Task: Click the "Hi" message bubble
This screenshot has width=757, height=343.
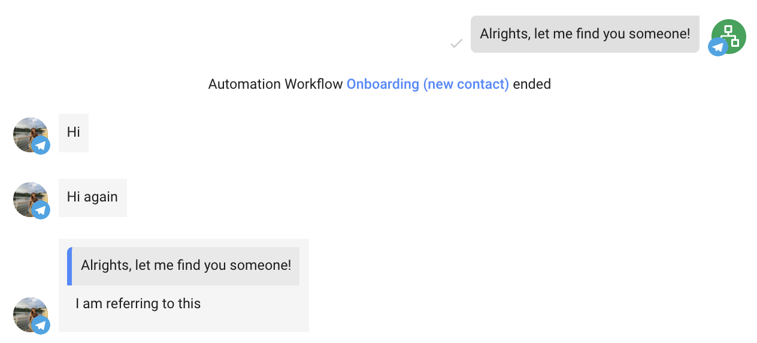Action: click(74, 133)
